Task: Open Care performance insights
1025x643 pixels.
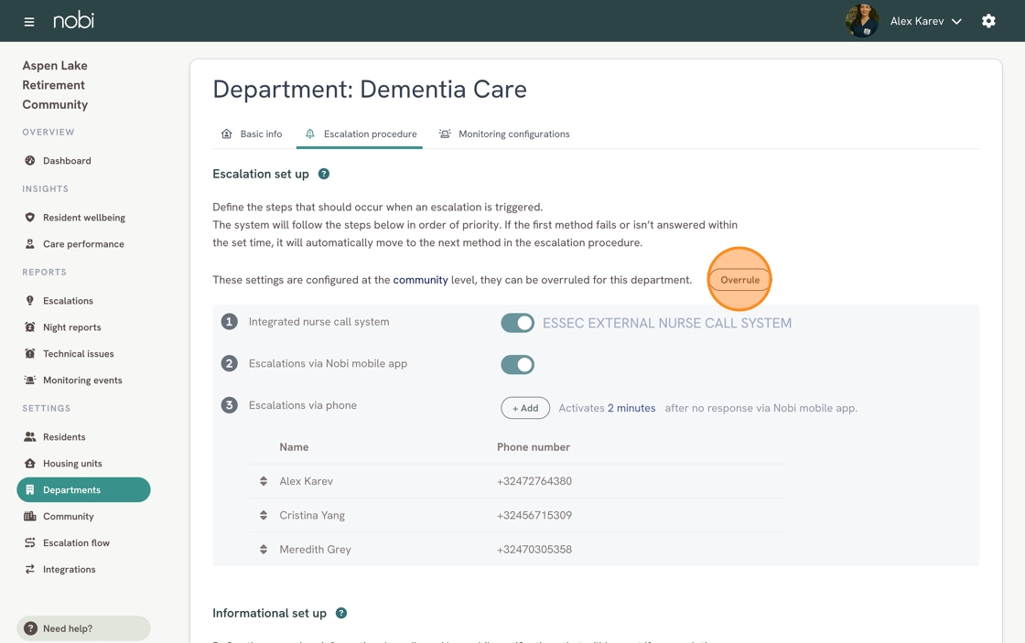Action: click(x=83, y=243)
